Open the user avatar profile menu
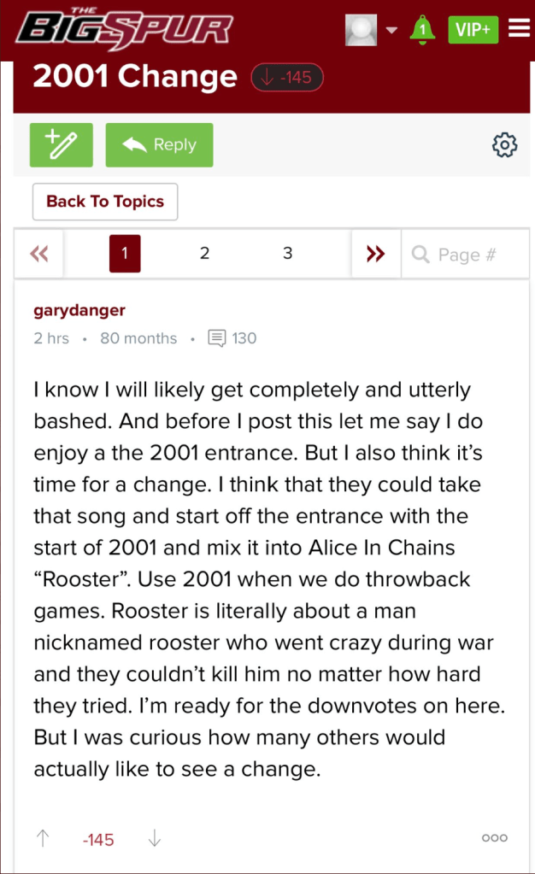 coord(361,30)
